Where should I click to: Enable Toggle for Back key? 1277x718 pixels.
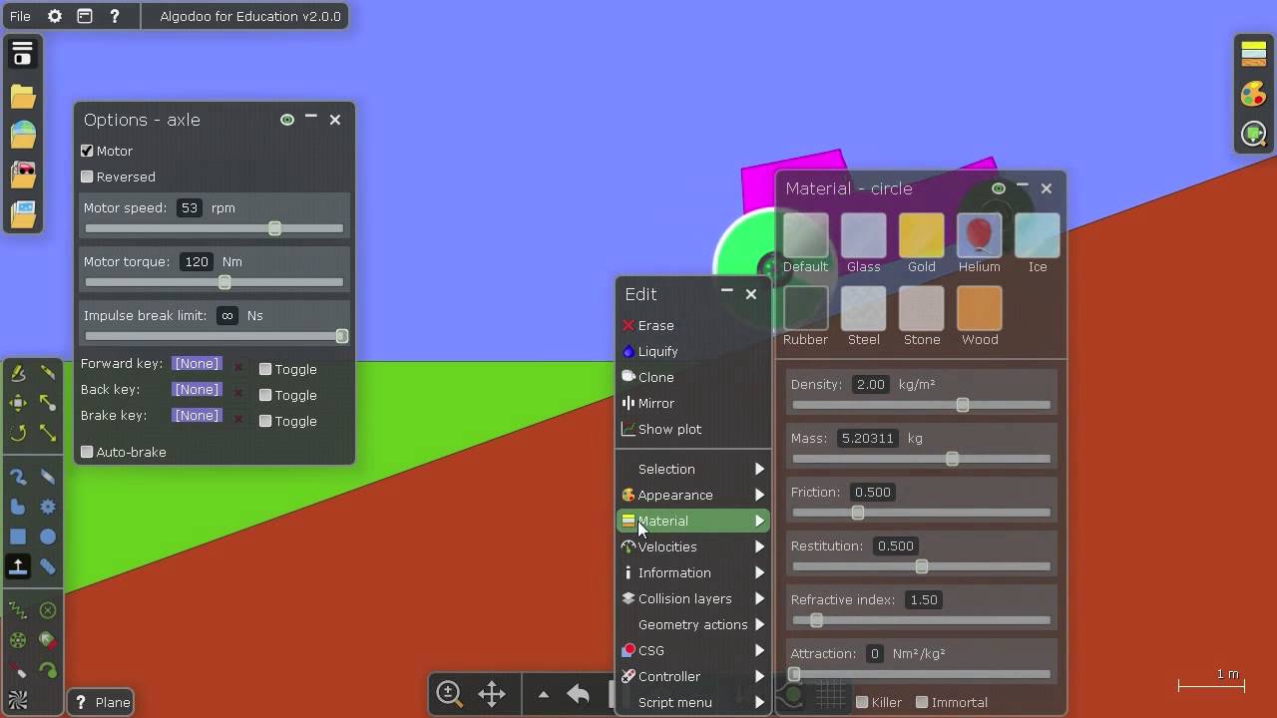265,395
